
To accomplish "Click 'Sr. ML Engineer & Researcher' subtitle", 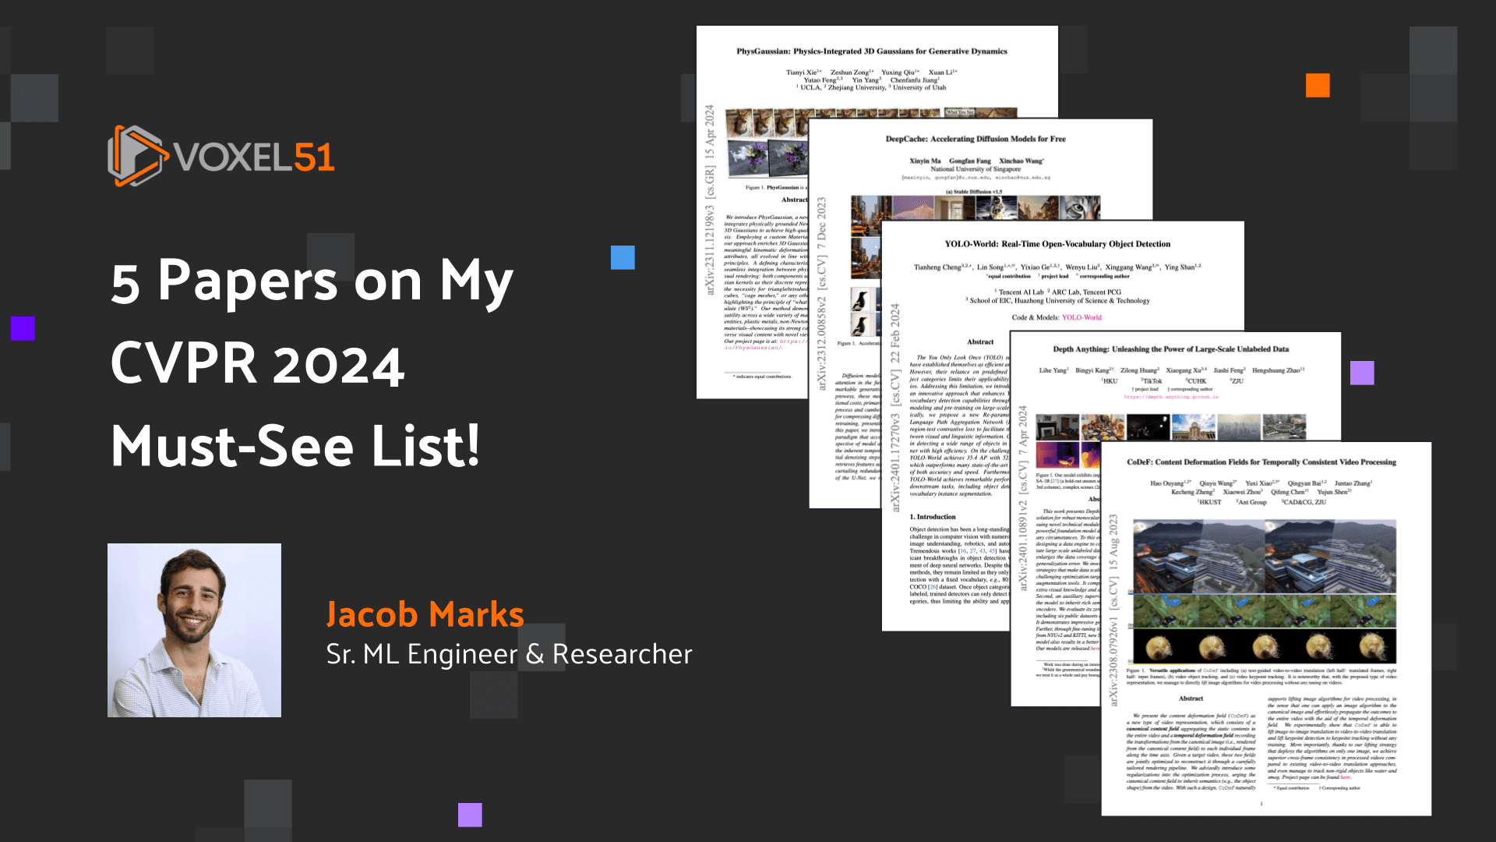I will click(508, 654).
